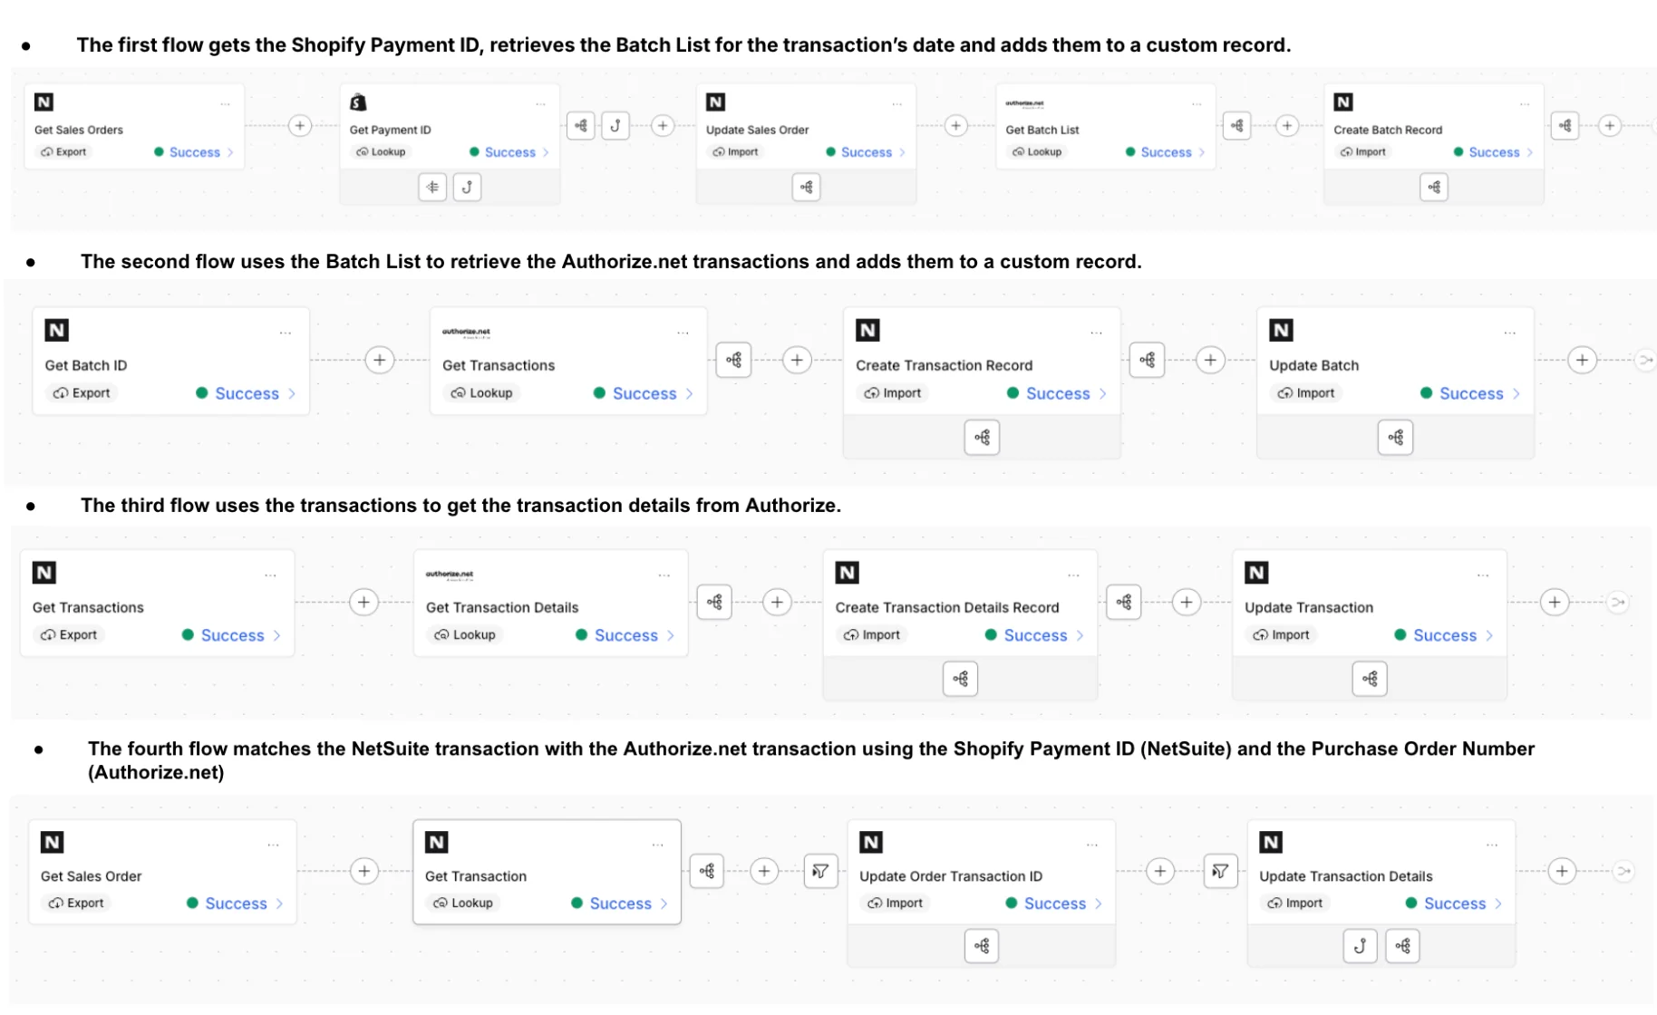Open mappings below Create Transaction Record
The image size is (1657, 1015).
coord(982,437)
